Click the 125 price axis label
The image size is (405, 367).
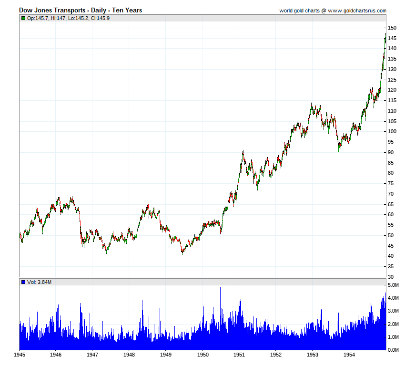coord(392,80)
